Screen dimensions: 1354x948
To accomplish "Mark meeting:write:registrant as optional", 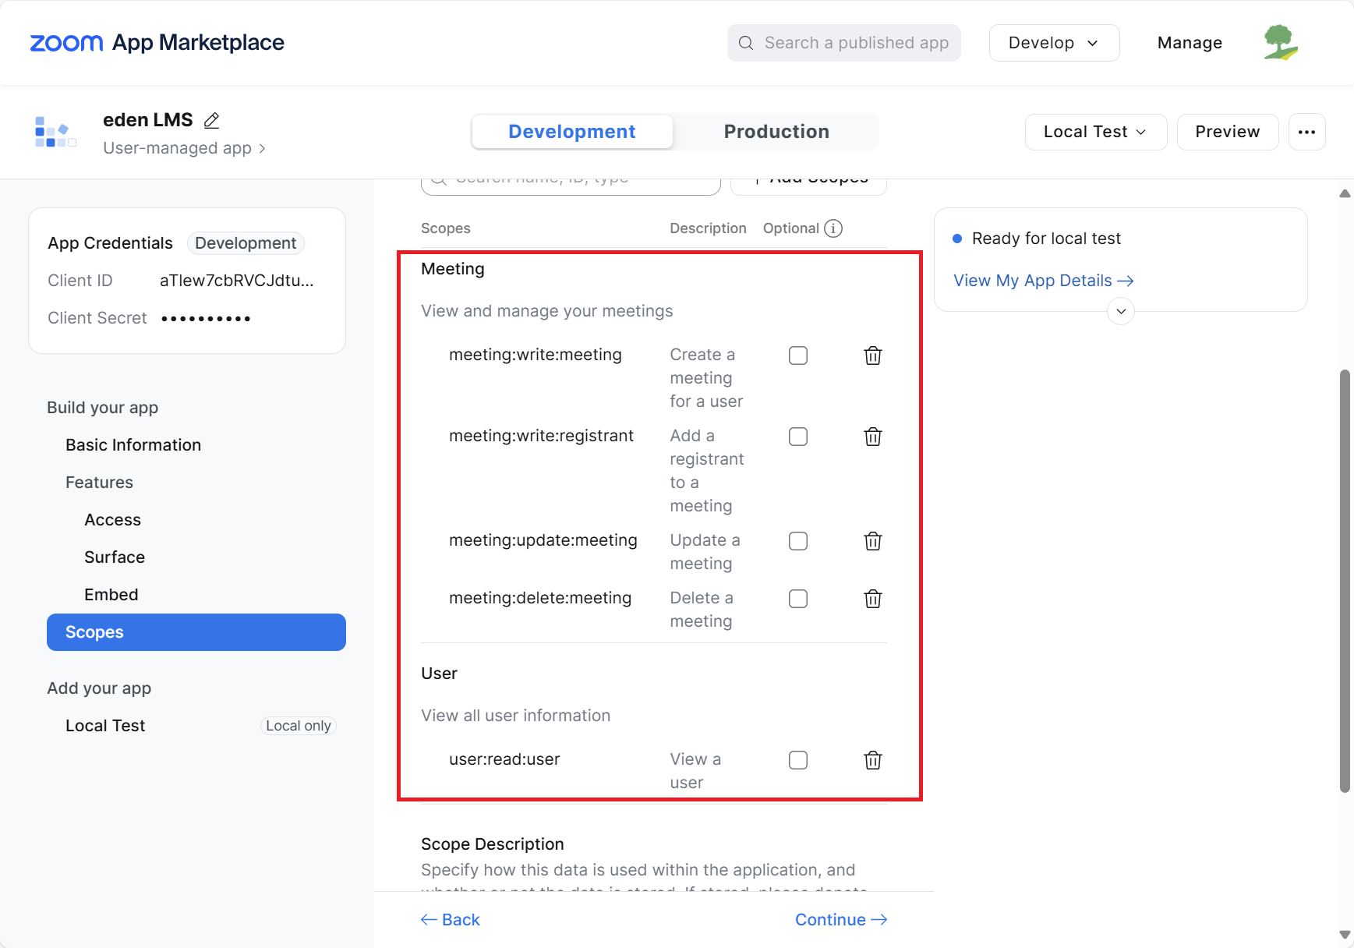I will 798,437.
